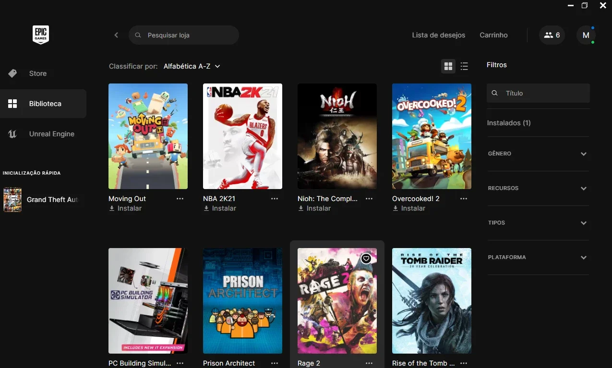The height and width of the screenshot is (368, 612).
Task: Select the Moving Out cover art
Action: pyautogui.click(x=148, y=136)
